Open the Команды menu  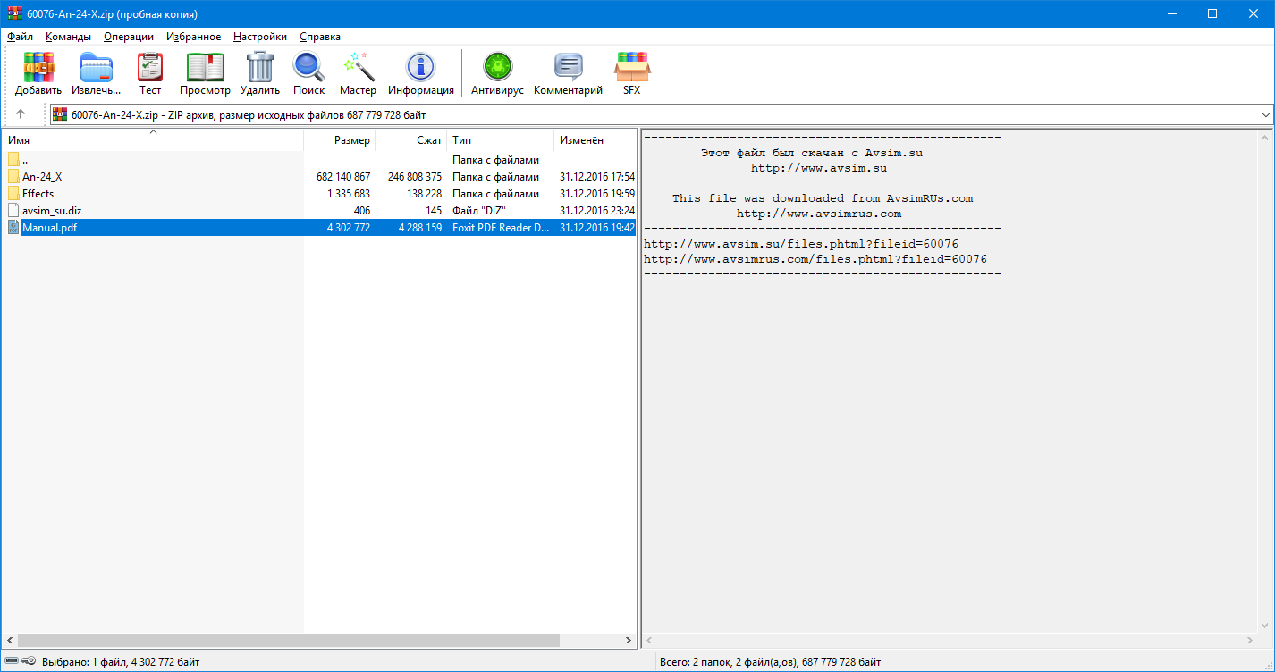[68, 37]
